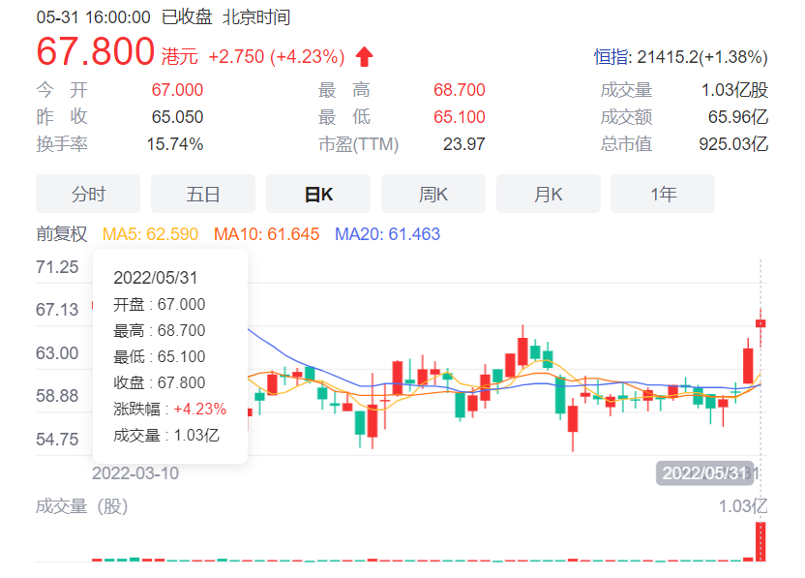Click the 换手率 turnover rate value
The image size is (805, 578).
175,144
